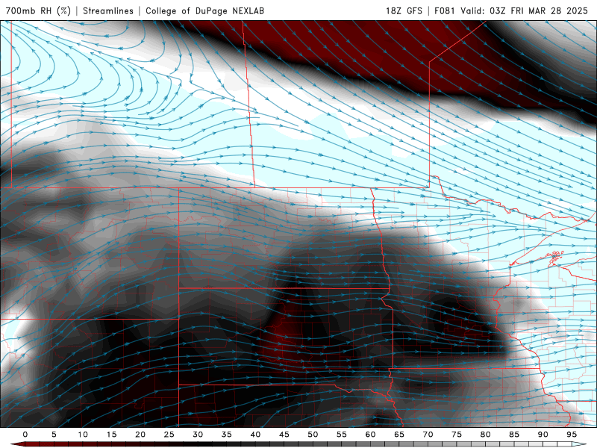Click the colorbar label '15'

111,435
